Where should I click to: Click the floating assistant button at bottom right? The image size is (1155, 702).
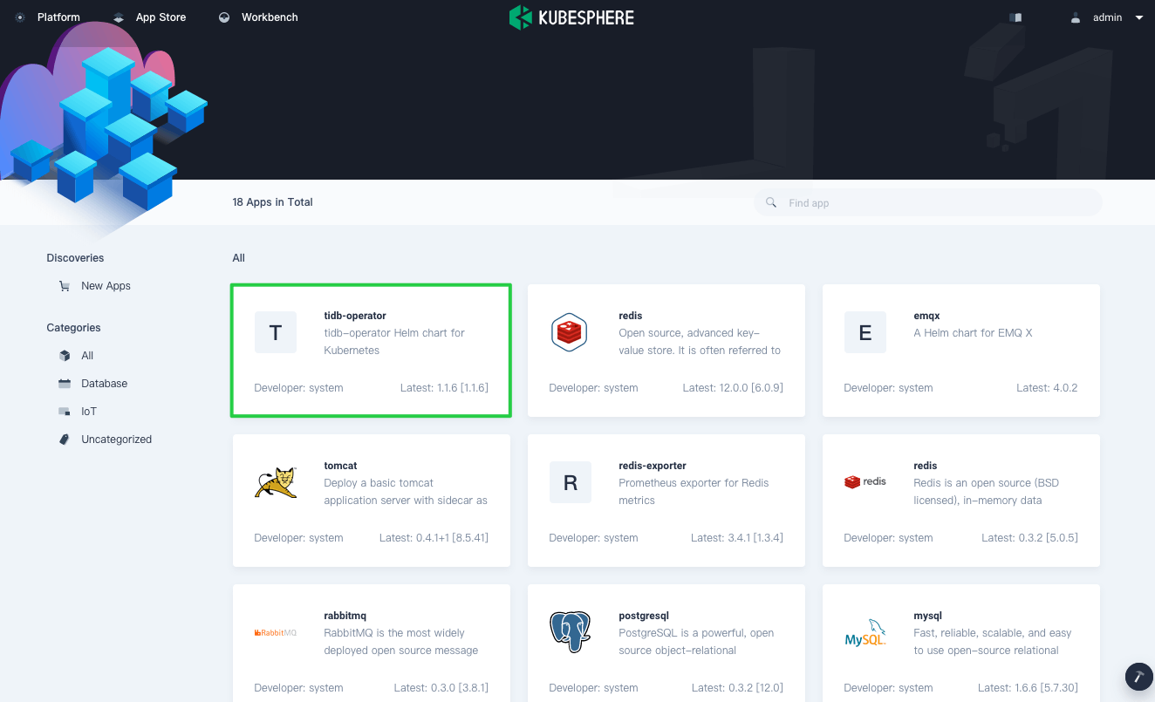point(1138,677)
